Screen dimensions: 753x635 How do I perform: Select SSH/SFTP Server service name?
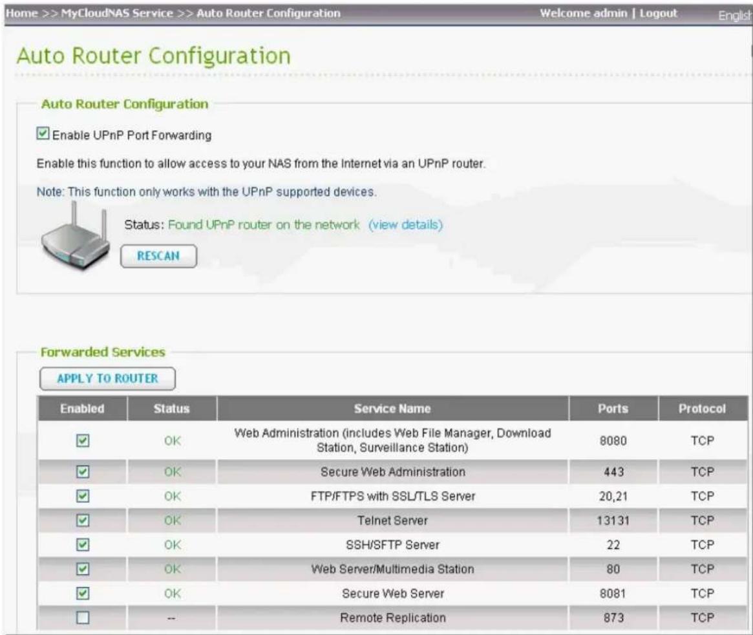click(393, 544)
